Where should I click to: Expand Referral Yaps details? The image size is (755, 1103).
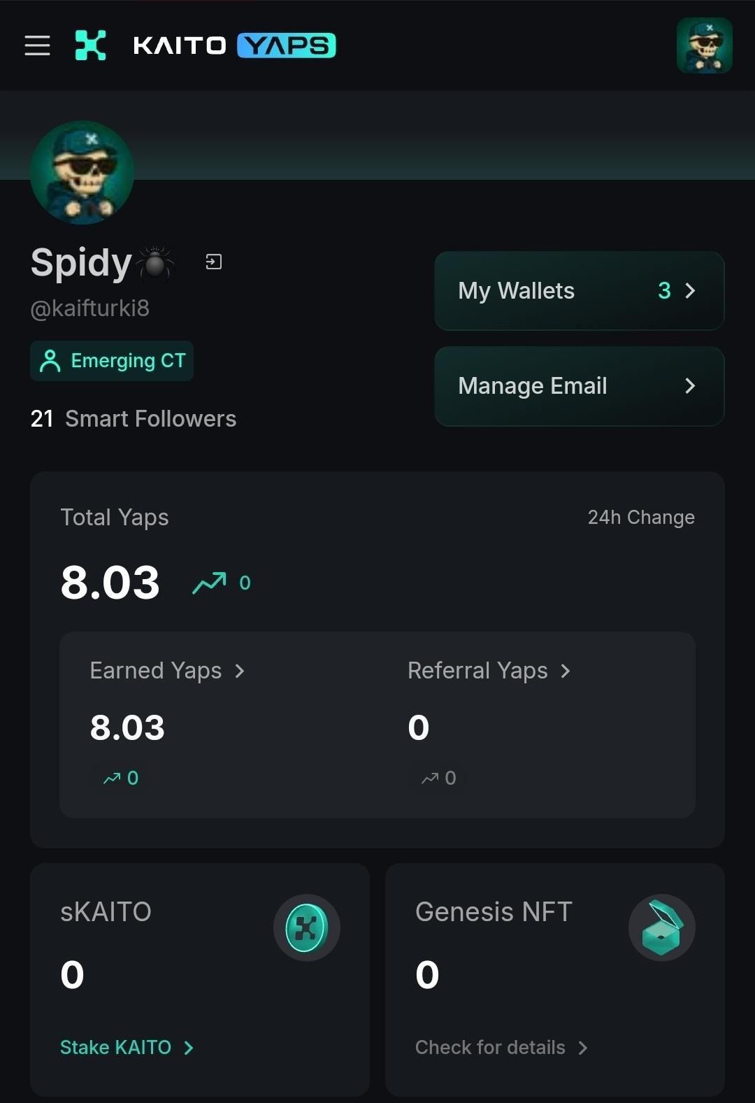click(489, 671)
